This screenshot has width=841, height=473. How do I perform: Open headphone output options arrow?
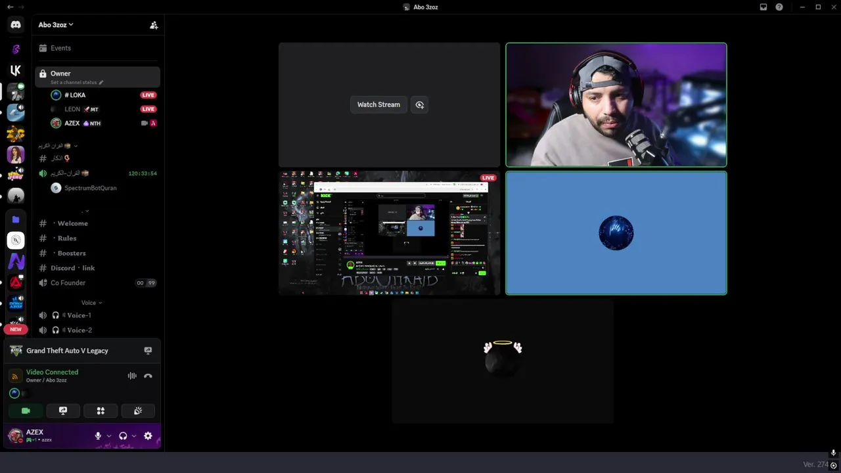[x=134, y=436]
